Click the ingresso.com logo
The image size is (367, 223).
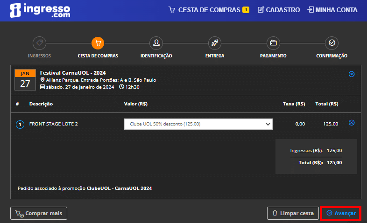point(40,10)
